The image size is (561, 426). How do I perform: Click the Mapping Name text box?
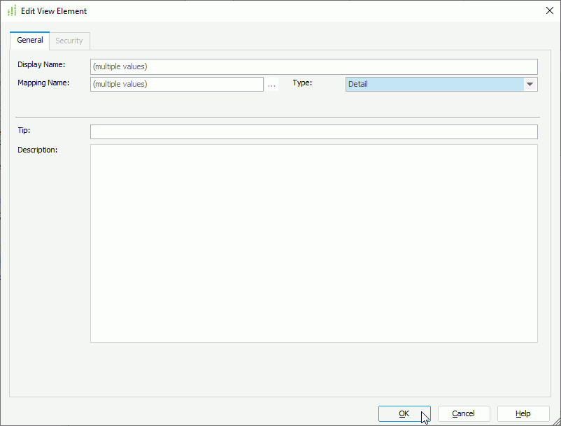[x=175, y=84]
